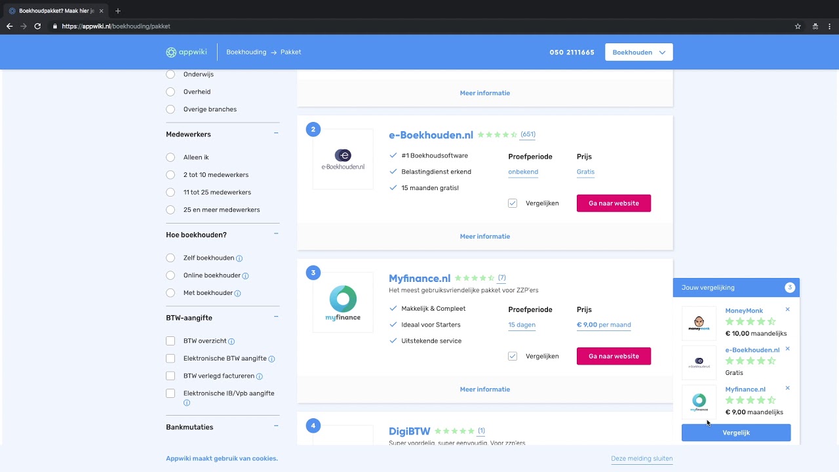Click the browser address bar URL

pos(116,26)
